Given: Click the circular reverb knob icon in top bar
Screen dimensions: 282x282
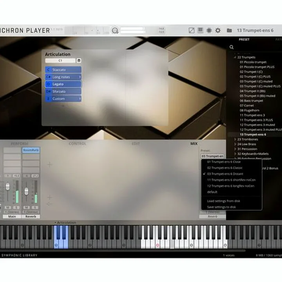Looking at the screenshot, I should click(115, 31).
